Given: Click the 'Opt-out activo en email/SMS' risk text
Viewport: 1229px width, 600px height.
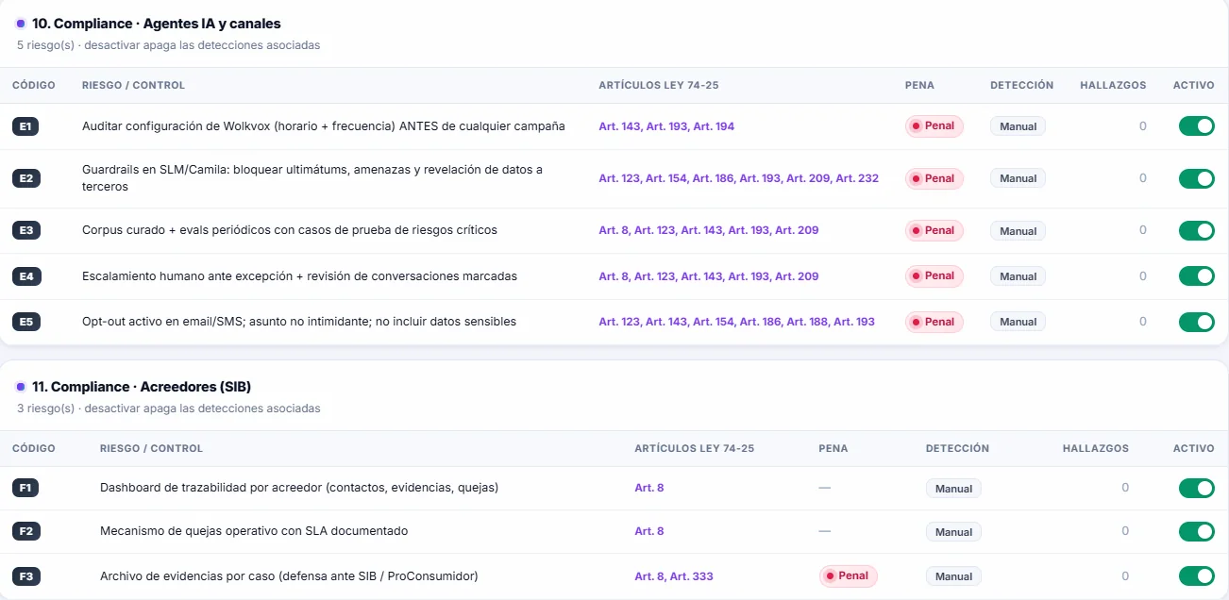Looking at the screenshot, I should 299,322.
